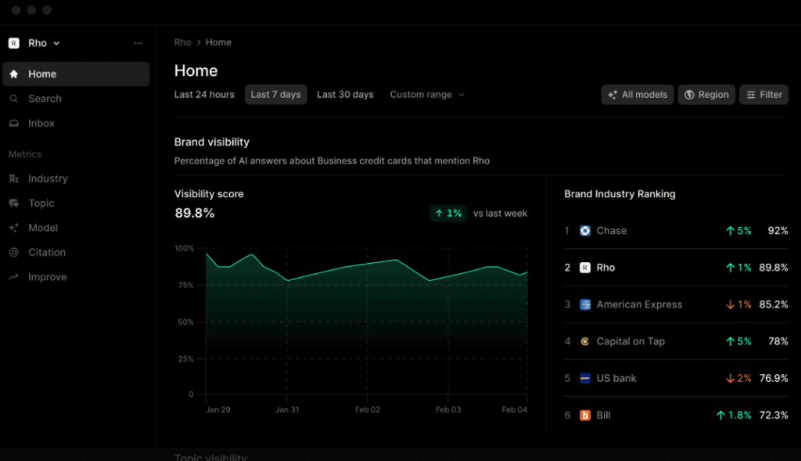Select the Capital on Tap ranking row
Viewport: 801px width, 461px height.
[676, 341]
